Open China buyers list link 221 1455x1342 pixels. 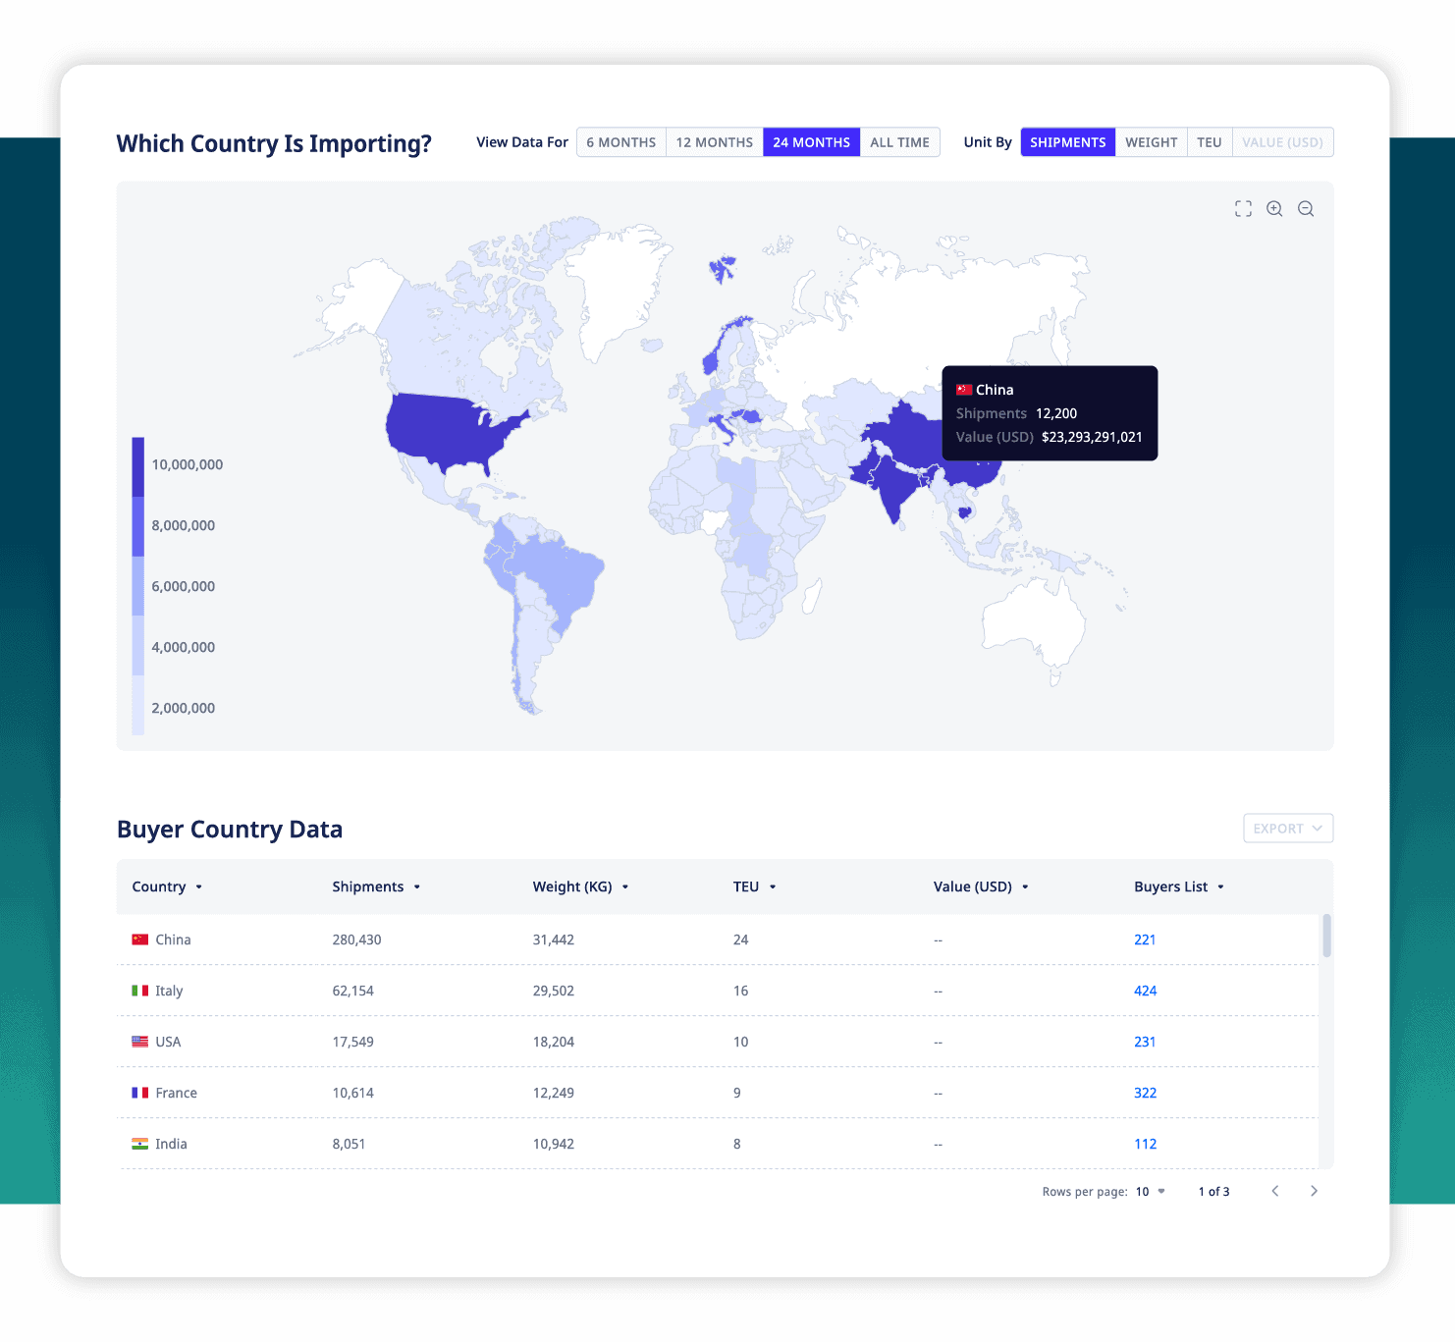[1145, 939]
